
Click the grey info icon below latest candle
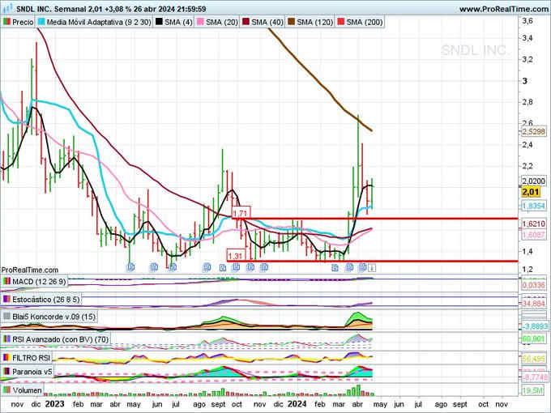tap(372, 268)
